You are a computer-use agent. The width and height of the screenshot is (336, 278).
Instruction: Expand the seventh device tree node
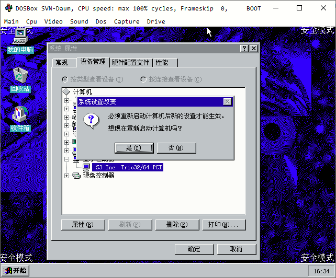pos(66,150)
